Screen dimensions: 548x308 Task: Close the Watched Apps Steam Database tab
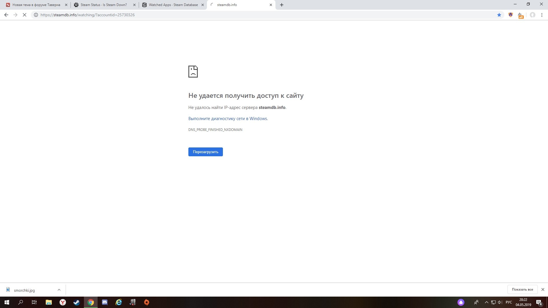click(203, 5)
